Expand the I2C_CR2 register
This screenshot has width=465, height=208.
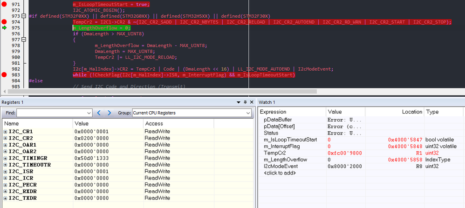5,138
